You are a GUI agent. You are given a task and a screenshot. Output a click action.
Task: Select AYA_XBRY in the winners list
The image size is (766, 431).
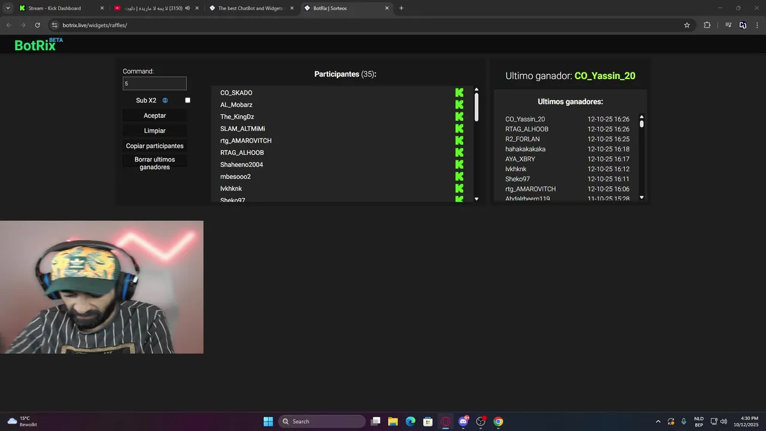[x=520, y=159]
